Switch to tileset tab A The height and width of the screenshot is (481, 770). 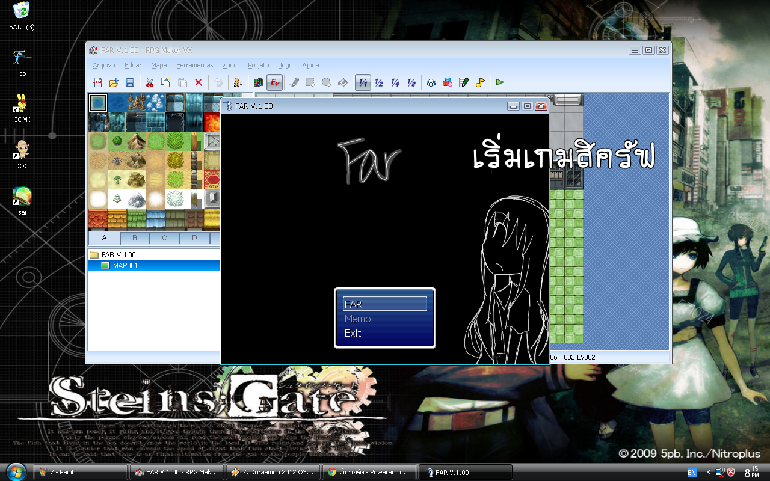click(104, 238)
